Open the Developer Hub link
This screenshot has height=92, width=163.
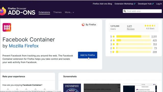click(x=146, y=4)
